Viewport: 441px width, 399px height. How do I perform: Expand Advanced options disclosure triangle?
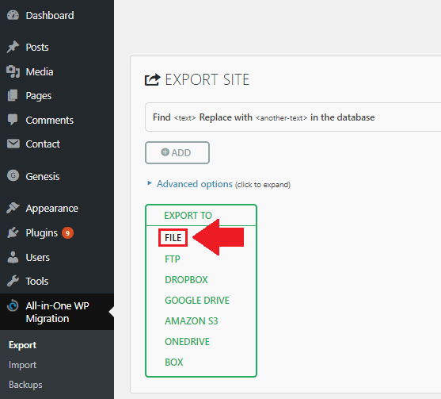point(150,183)
